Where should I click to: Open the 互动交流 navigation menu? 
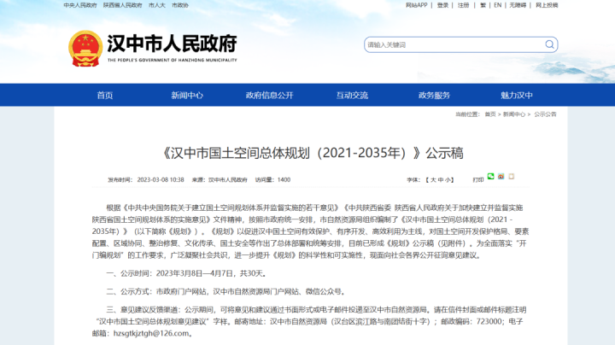(352, 96)
